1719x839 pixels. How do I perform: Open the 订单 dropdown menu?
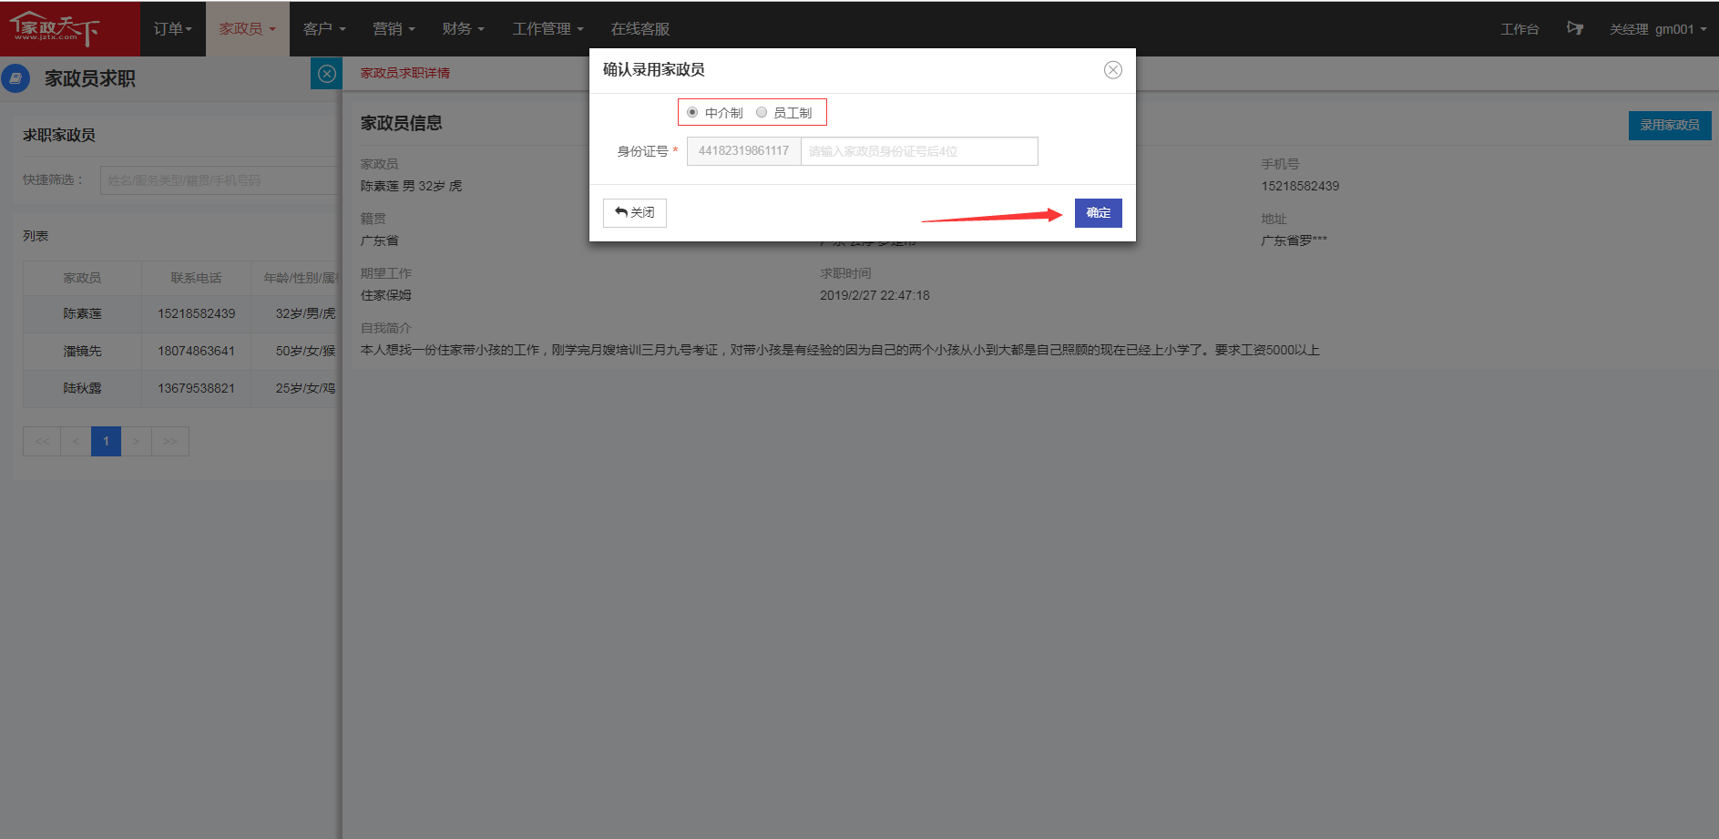click(x=173, y=29)
